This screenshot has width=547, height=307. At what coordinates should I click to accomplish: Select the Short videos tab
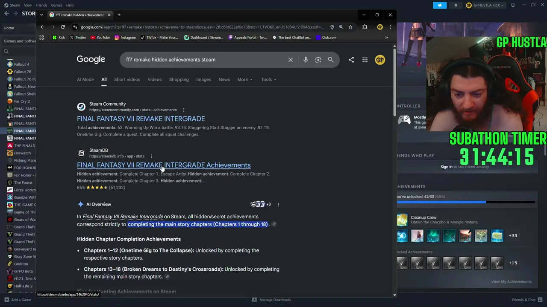127,79
